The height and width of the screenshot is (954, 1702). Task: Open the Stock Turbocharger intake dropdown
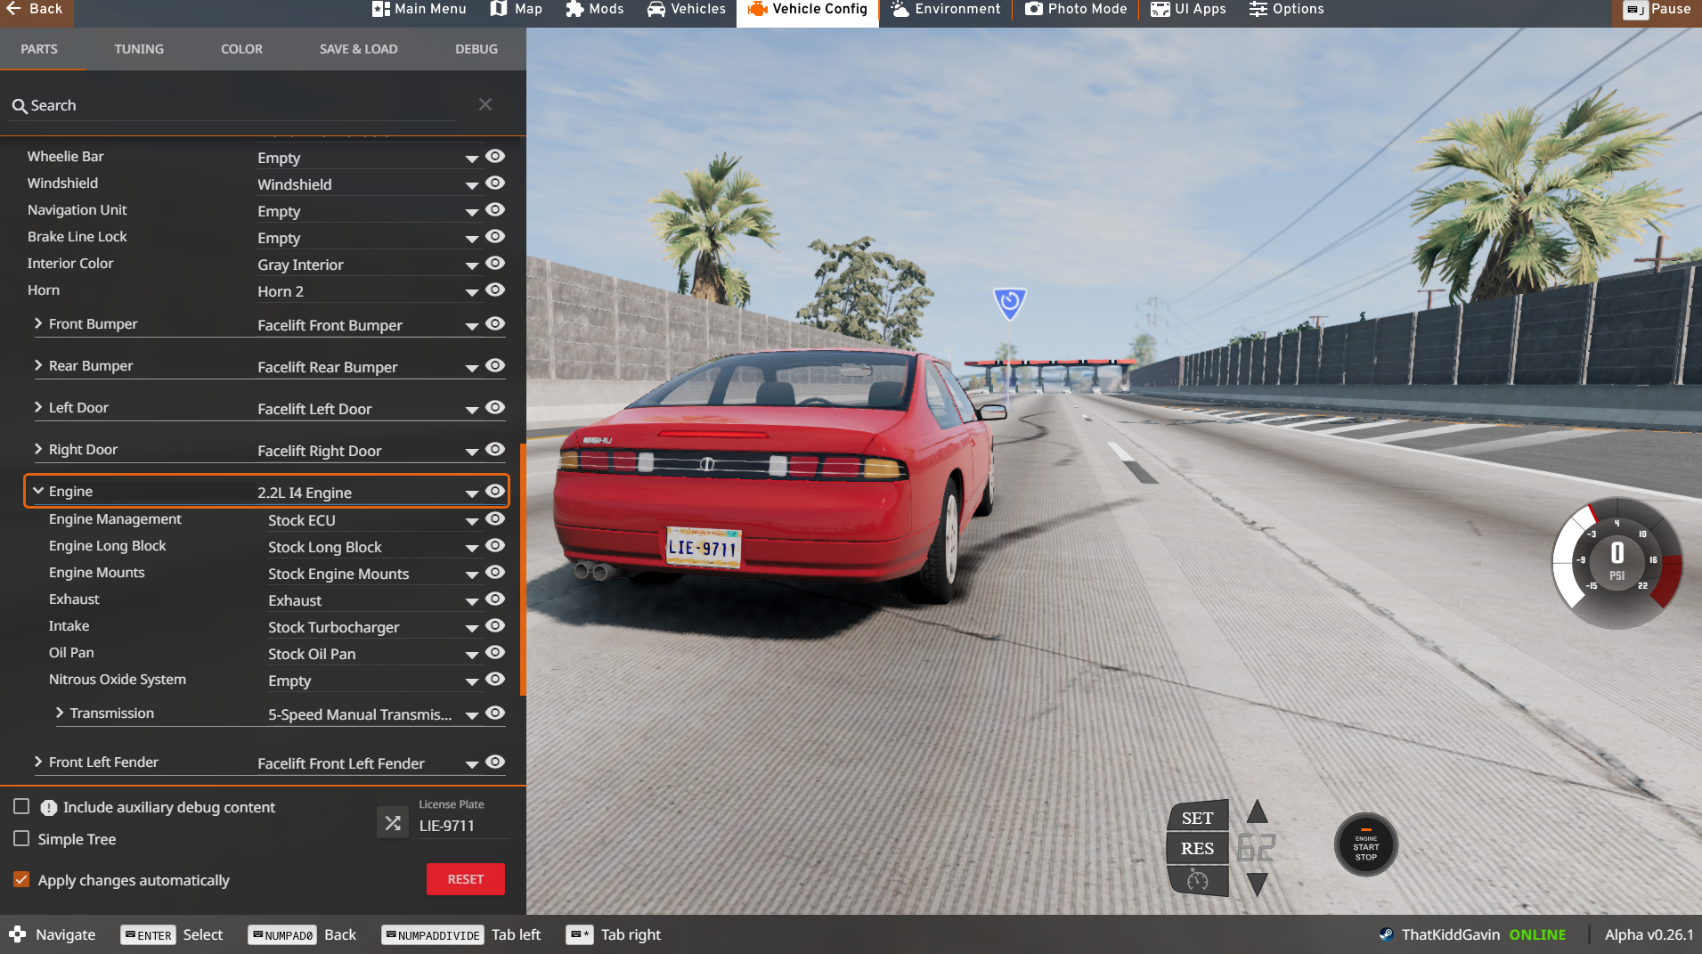click(x=374, y=627)
